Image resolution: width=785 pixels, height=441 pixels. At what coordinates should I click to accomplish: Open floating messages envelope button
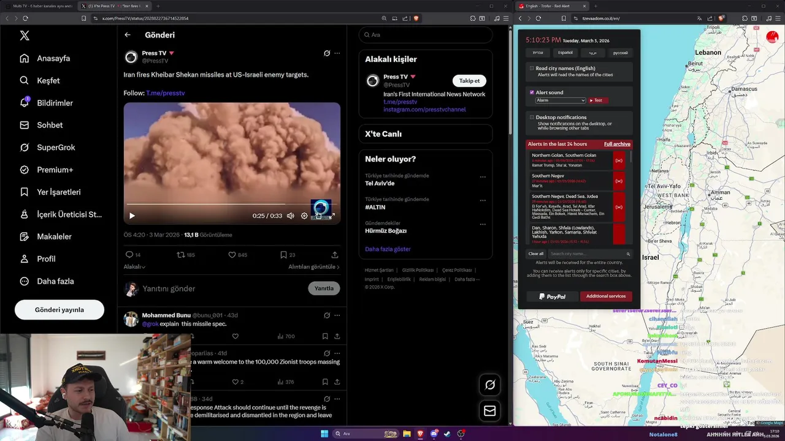490,411
